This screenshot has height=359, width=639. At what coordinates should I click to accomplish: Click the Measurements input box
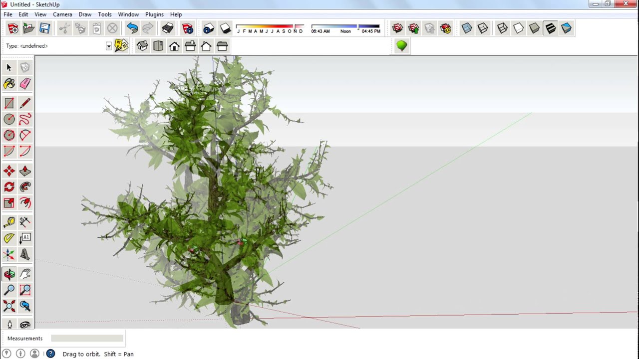[87, 338]
